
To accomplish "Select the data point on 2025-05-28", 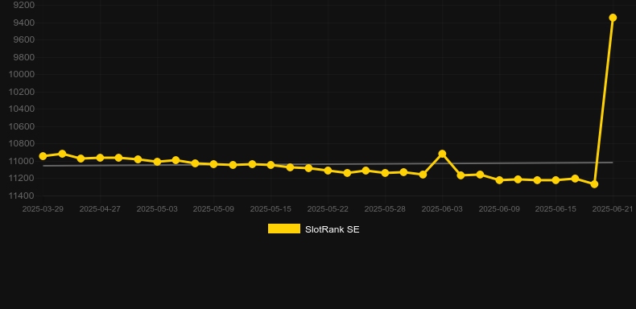I will pyautogui.click(x=386, y=173).
